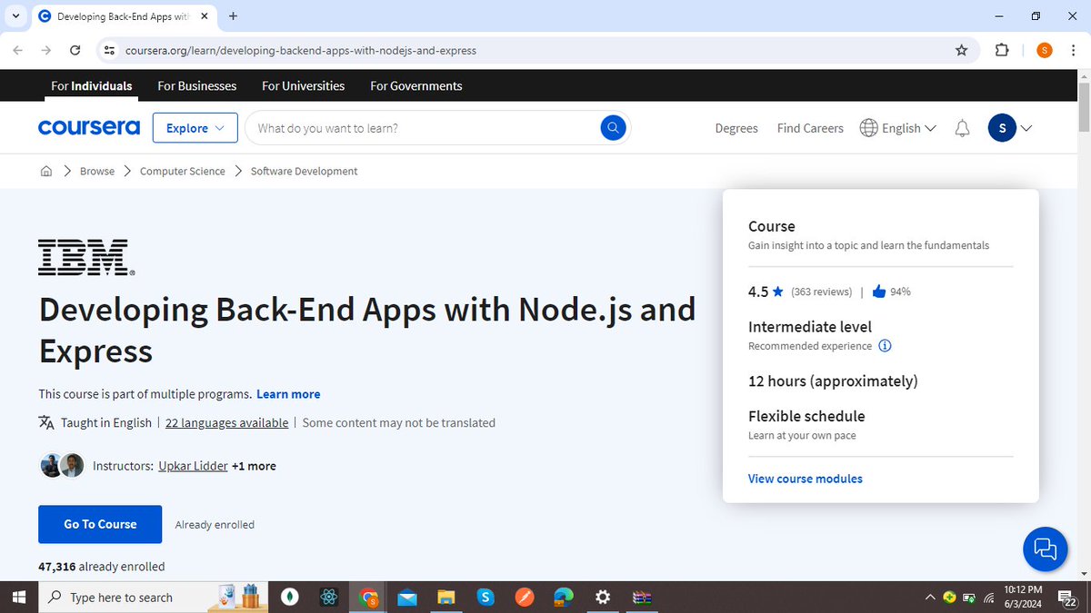Click the Learn more link

pos(288,394)
